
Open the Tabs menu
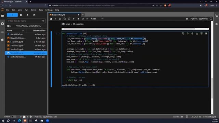tap(41, 10)
